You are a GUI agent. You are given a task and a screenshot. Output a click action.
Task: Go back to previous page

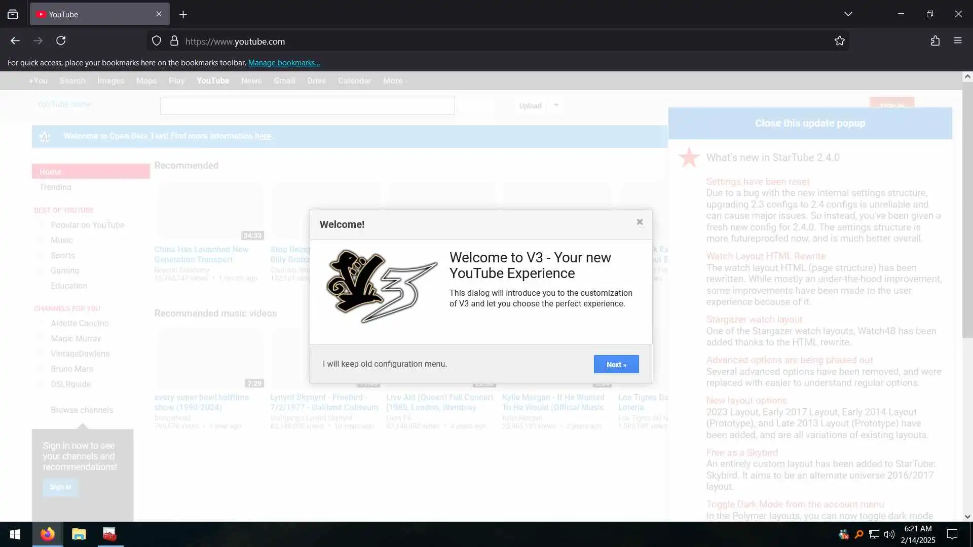click(x=15, y=41)
